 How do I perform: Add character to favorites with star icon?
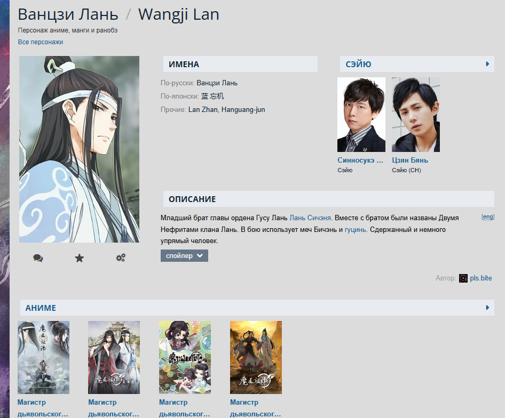[x=79, y=258]
